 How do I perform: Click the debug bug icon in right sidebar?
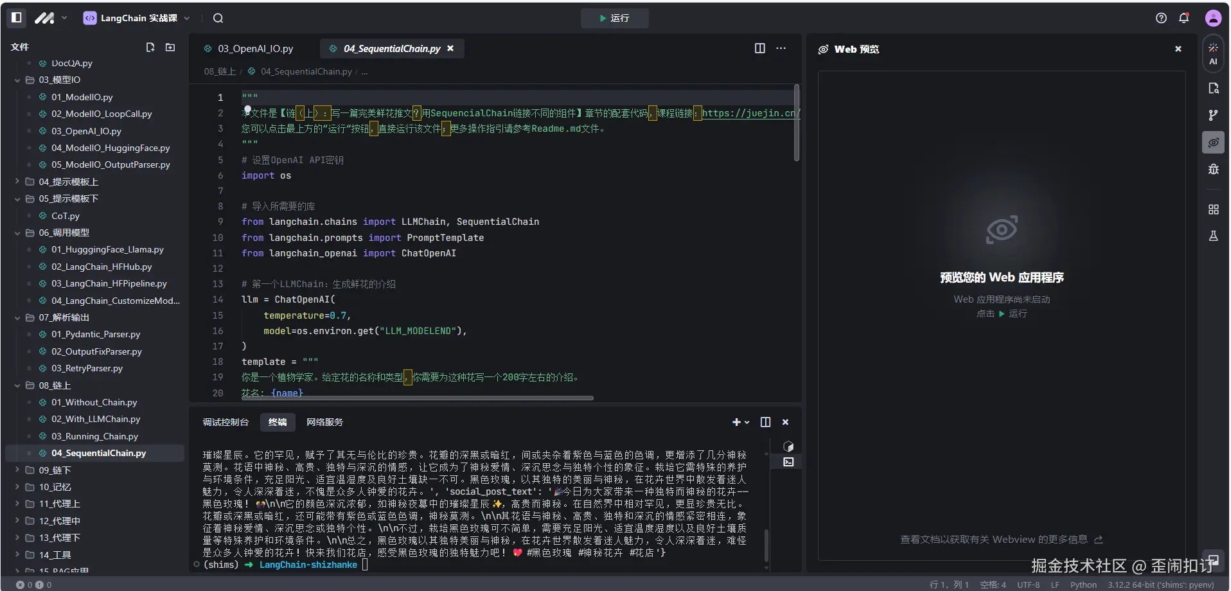click(x=1213, y=170)
